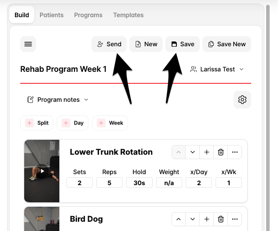Add a Week to program
This screenshot has width=278, height=231.
110,123
